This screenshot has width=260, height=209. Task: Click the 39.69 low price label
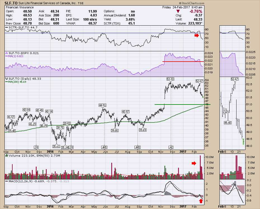coord(143,130)
